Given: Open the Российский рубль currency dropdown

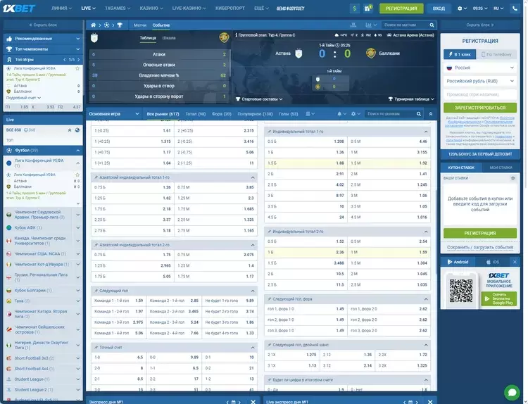Looking at the screenshot, I should [480, 81].
